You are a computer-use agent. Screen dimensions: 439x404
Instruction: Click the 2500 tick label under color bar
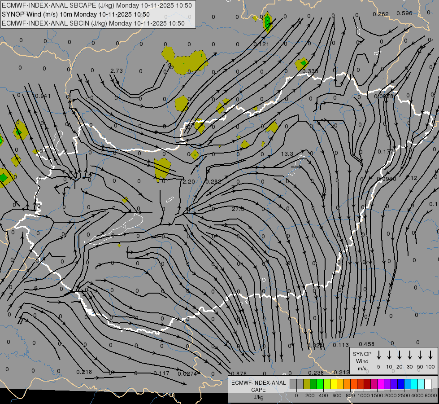point(404,395)
